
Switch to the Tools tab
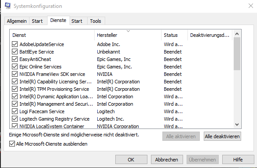point(95,21)
